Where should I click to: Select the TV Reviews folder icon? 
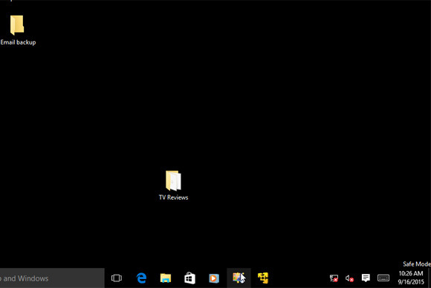click(x=173, y=180)
